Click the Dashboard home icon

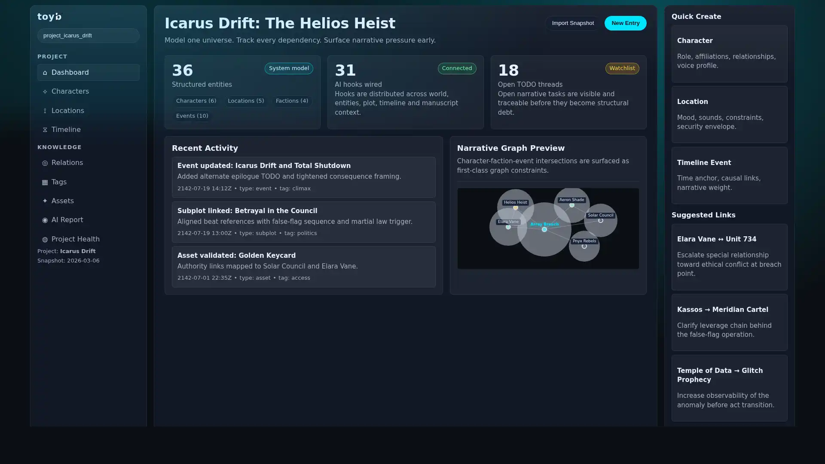coord(45,73)
